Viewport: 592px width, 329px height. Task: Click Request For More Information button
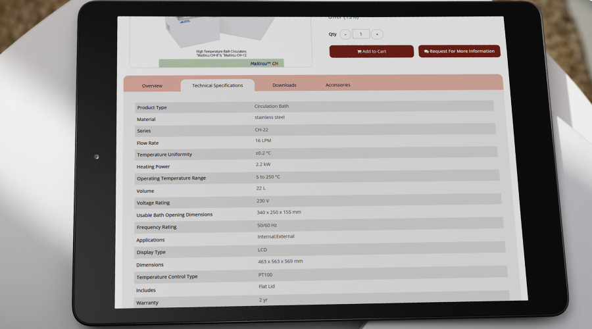(459, 51)
